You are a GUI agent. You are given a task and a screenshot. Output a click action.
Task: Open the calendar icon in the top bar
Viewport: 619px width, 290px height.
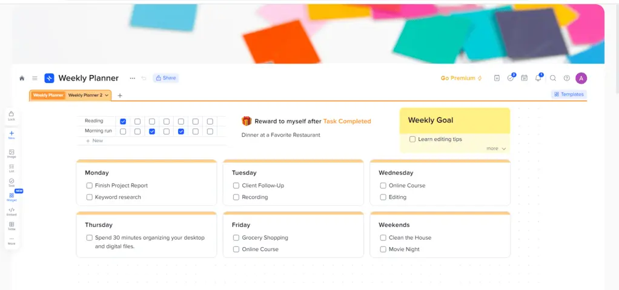(525, 78)
